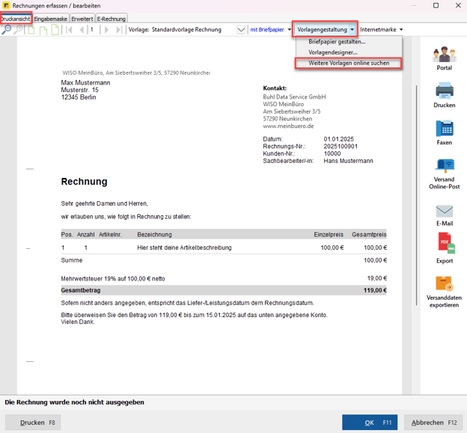The width and height of the screenshot is (467, 433).
Task: Switch to the E-Rechnung tab
Action: pos(112,19)
